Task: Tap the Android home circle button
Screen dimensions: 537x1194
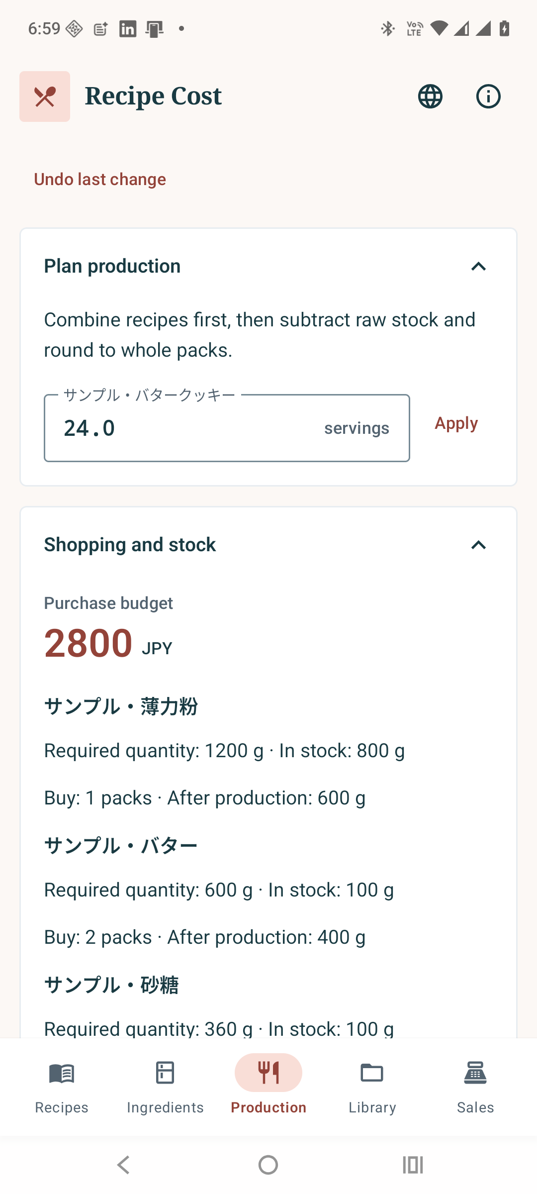Action: coord(268,1165)
